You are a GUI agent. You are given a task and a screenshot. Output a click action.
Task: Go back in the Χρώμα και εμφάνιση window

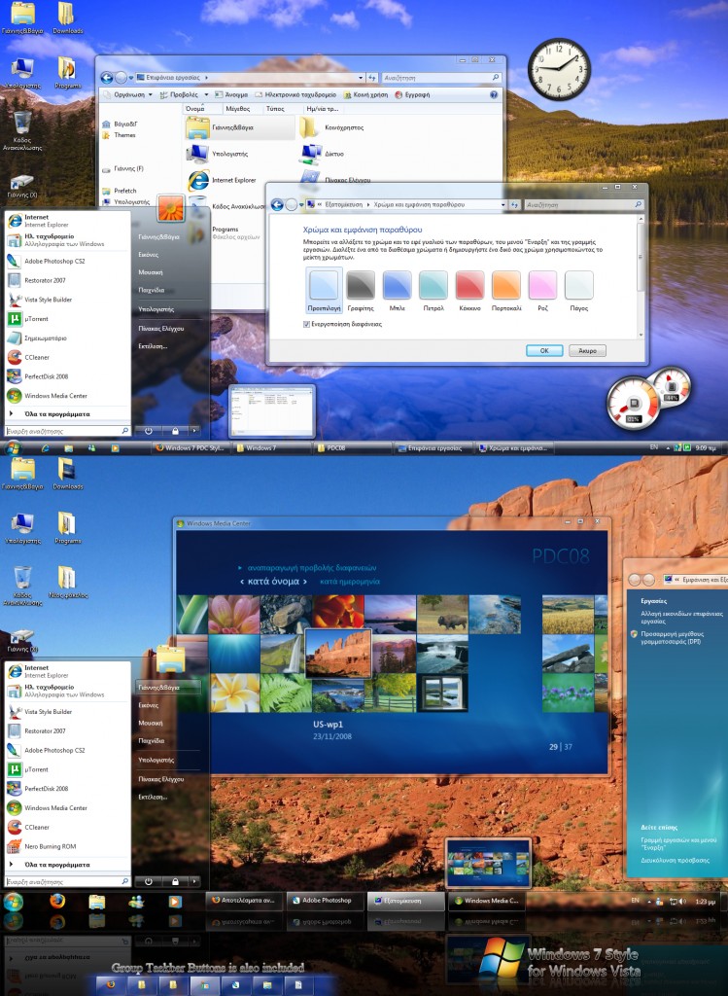coord(277,204)
